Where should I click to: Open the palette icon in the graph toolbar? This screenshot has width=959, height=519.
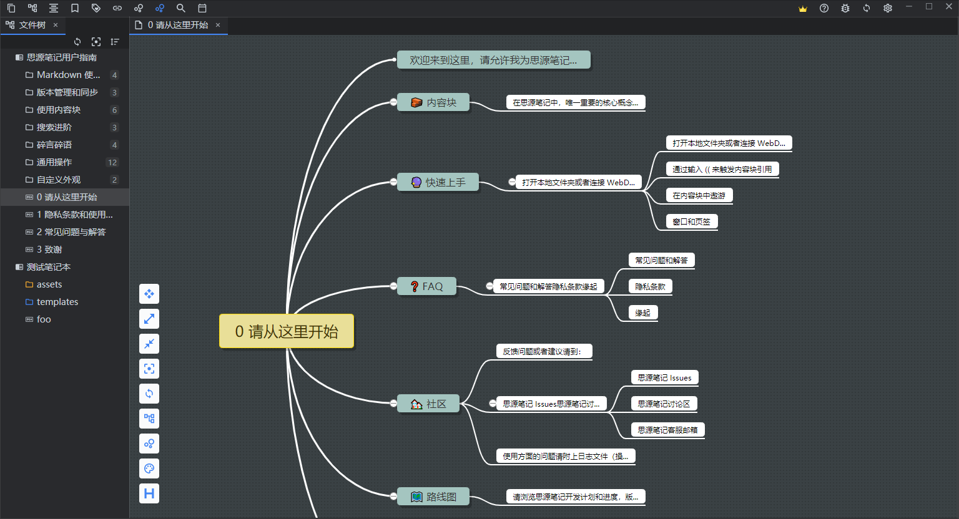click(x=149, y=468)
